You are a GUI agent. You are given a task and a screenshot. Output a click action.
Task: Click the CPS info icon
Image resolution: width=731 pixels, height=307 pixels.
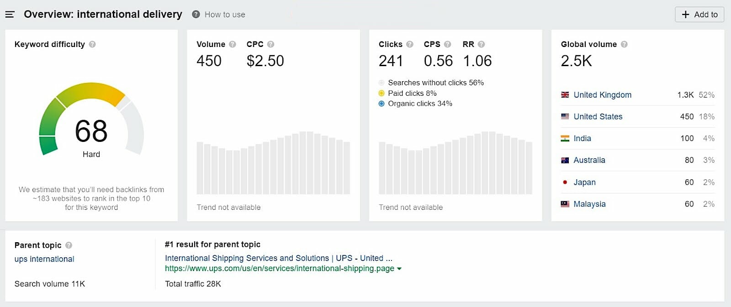(448, 44)
